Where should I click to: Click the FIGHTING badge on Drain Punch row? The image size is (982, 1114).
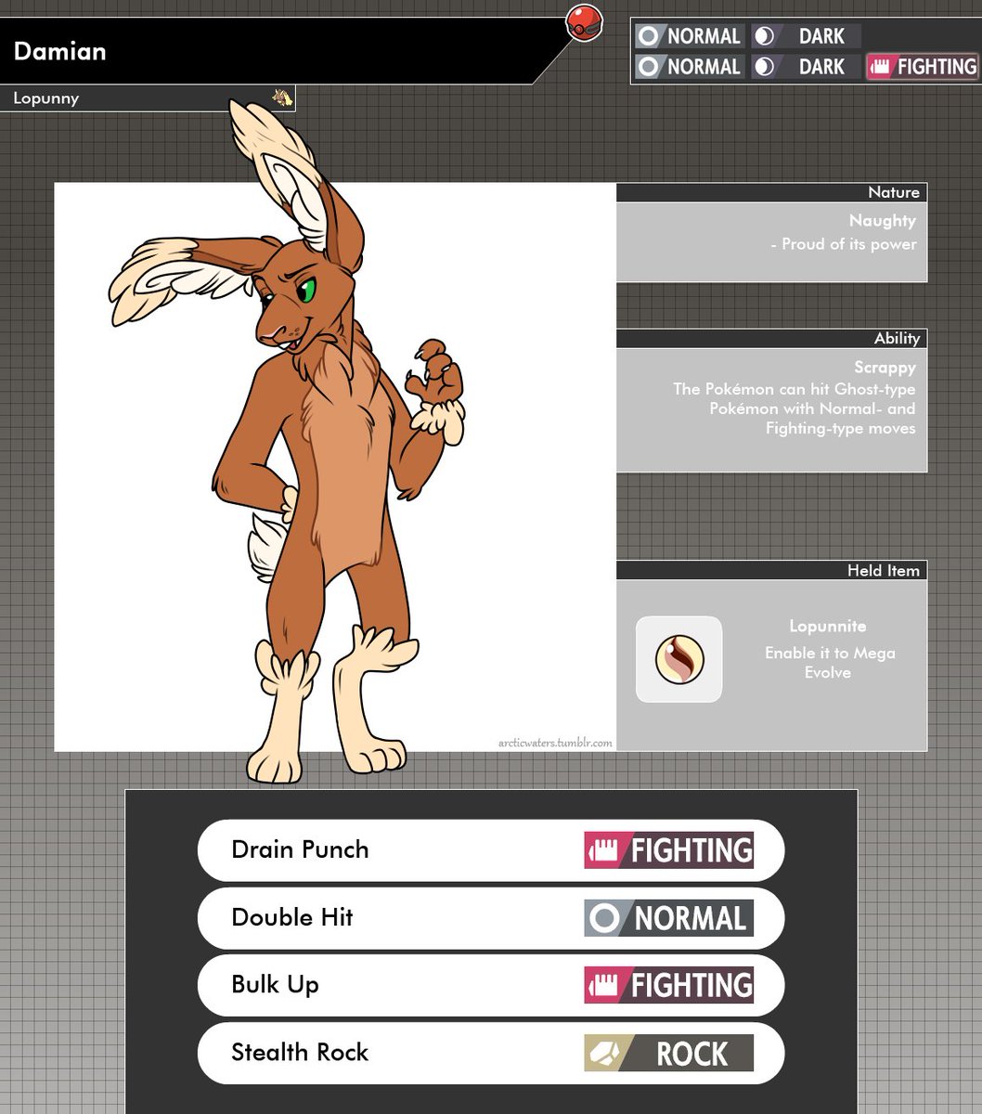668,850
